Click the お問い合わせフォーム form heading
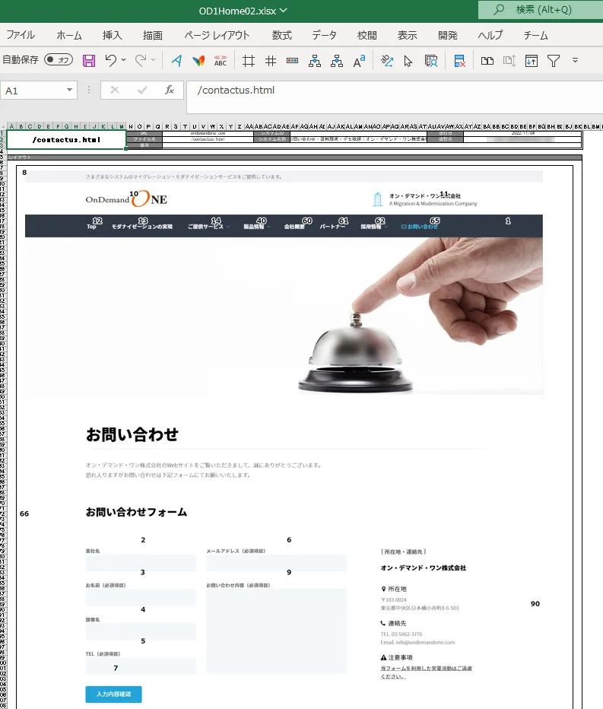The height and width of the screenshot is (709, 603). tap(136, 512)
